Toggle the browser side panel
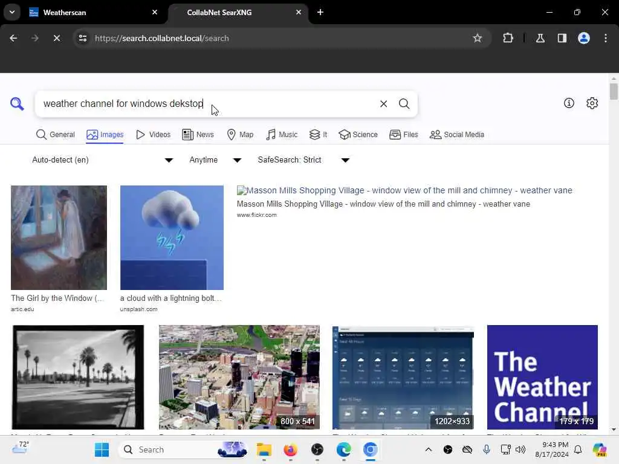619x464 pixels. 562,38
